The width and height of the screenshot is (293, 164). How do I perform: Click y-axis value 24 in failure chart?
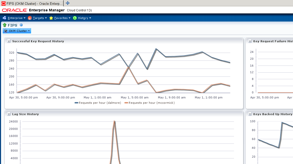pyautogui.click(x=252, y=52)
